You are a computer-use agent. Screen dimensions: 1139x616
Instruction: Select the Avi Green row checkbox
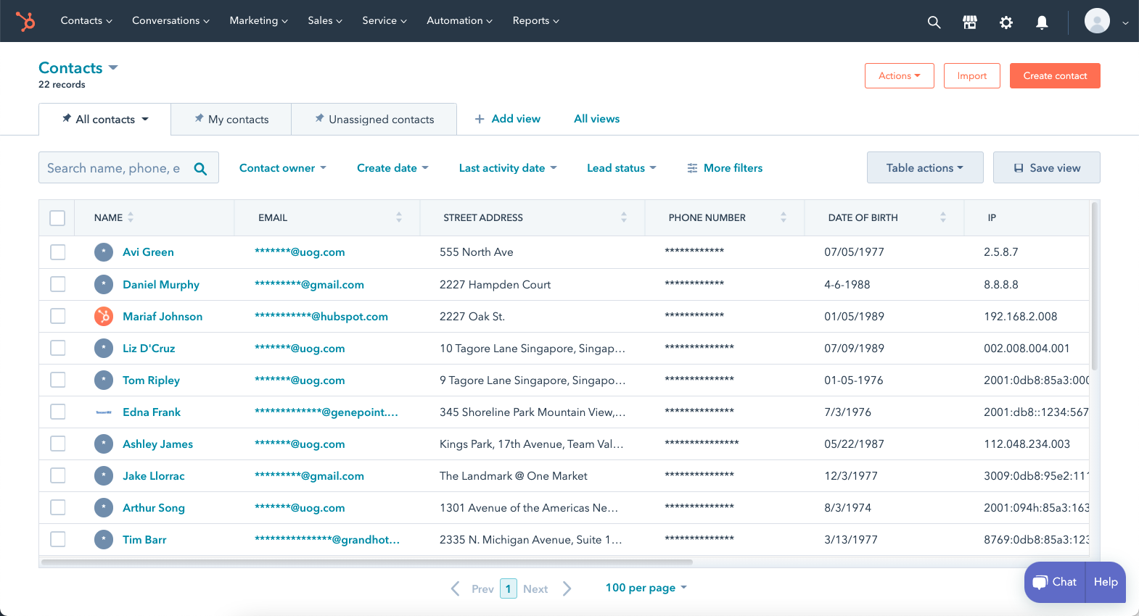(x=58, y=252)
